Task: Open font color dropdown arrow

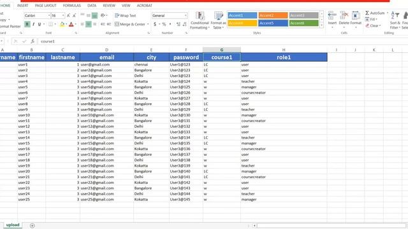Action: point(75,24)
